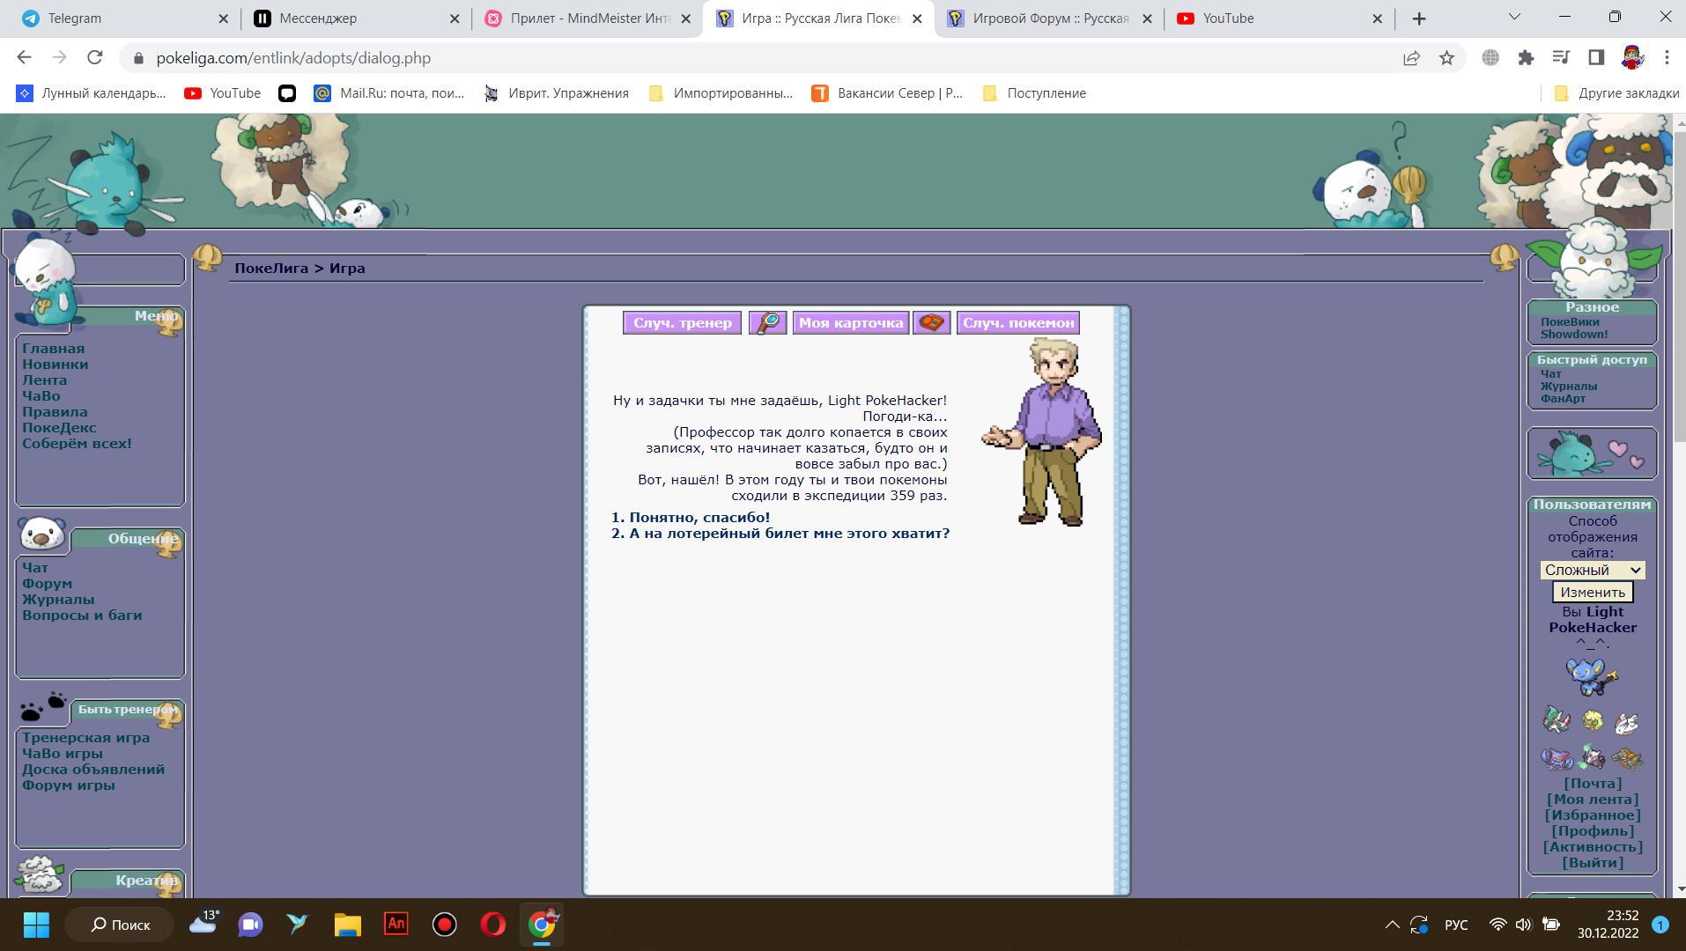Expand the site display mode dropdown Сложный
Viewport: 1686px width, 951px height.
[1593, 571]
